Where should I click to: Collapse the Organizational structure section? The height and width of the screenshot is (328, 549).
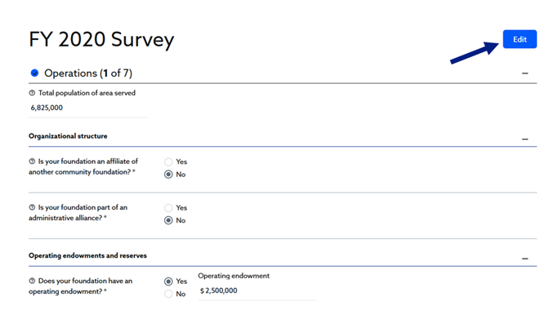(524, 140)
